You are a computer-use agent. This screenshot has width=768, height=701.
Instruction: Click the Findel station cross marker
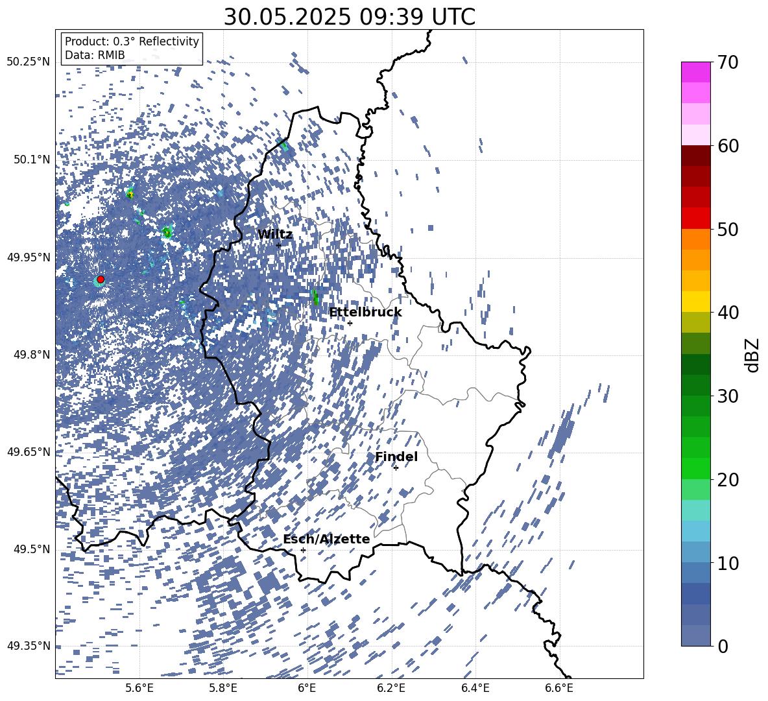click(x=396, y=468)
